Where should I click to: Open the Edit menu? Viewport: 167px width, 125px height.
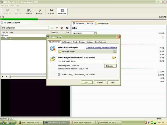[7, 6]
